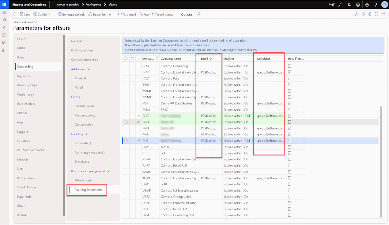The image size is (389, 225).
Task: Collapse the Addresses section
Action: click(x=81, y=69)
